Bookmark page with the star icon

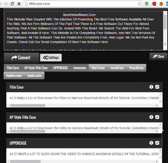[139, 4]
